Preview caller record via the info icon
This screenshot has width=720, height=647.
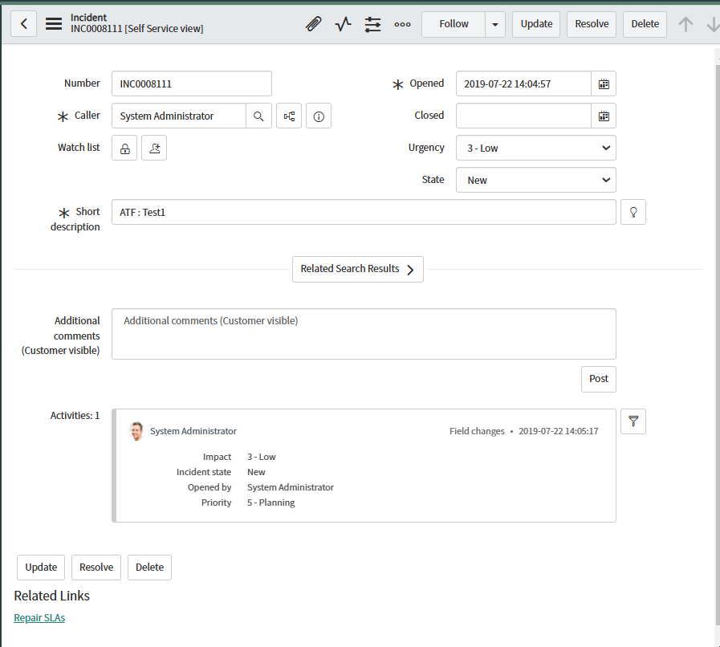pos(318,116)
